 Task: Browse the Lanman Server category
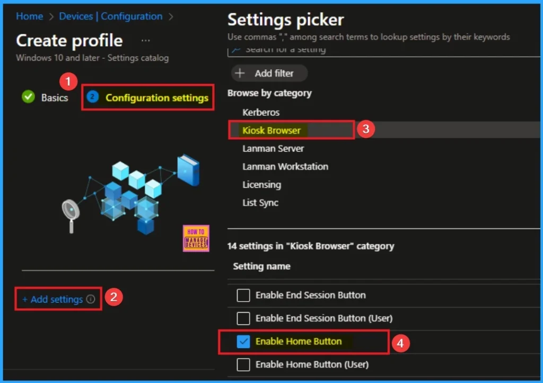tap(273, 148)
